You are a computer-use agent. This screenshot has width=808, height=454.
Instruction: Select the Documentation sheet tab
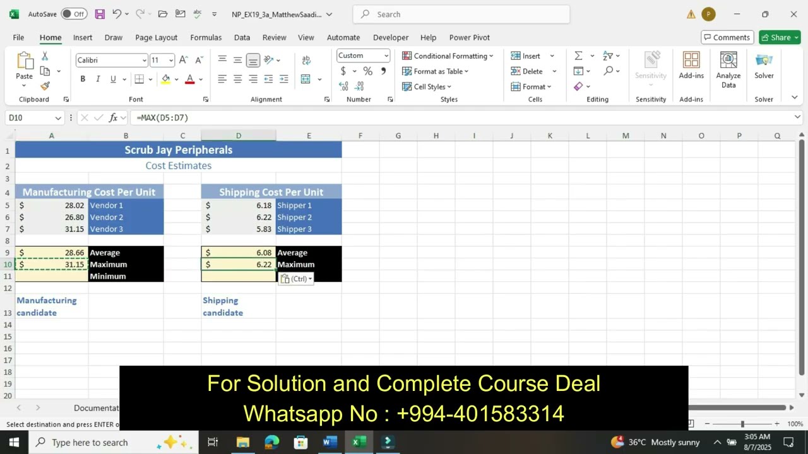(x=96, y=408)
